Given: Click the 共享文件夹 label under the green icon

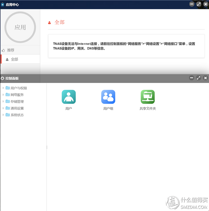Looking at the screenshot, I should [148, 109].
